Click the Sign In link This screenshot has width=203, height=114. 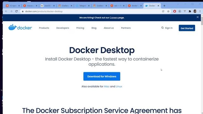(169, 28)
